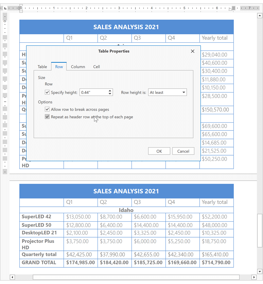Switch to the Table tab
This screenshot has width=263, height=284.
coord(42,67)
